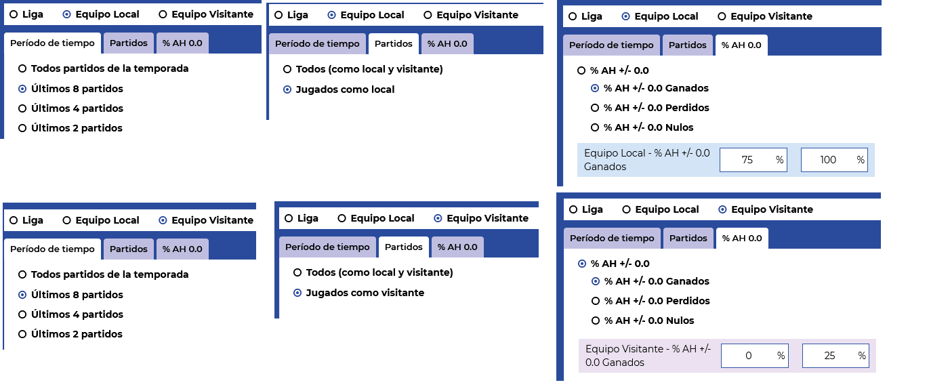950x391 pixels.
Task: Click the percentage field showing 100
Action: [834, 160]
